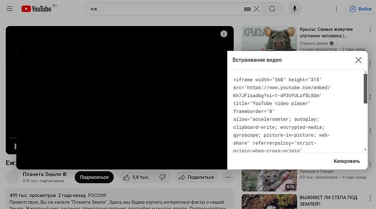
Task: Open the hamburger guide menu
Action: click(9, 9)
